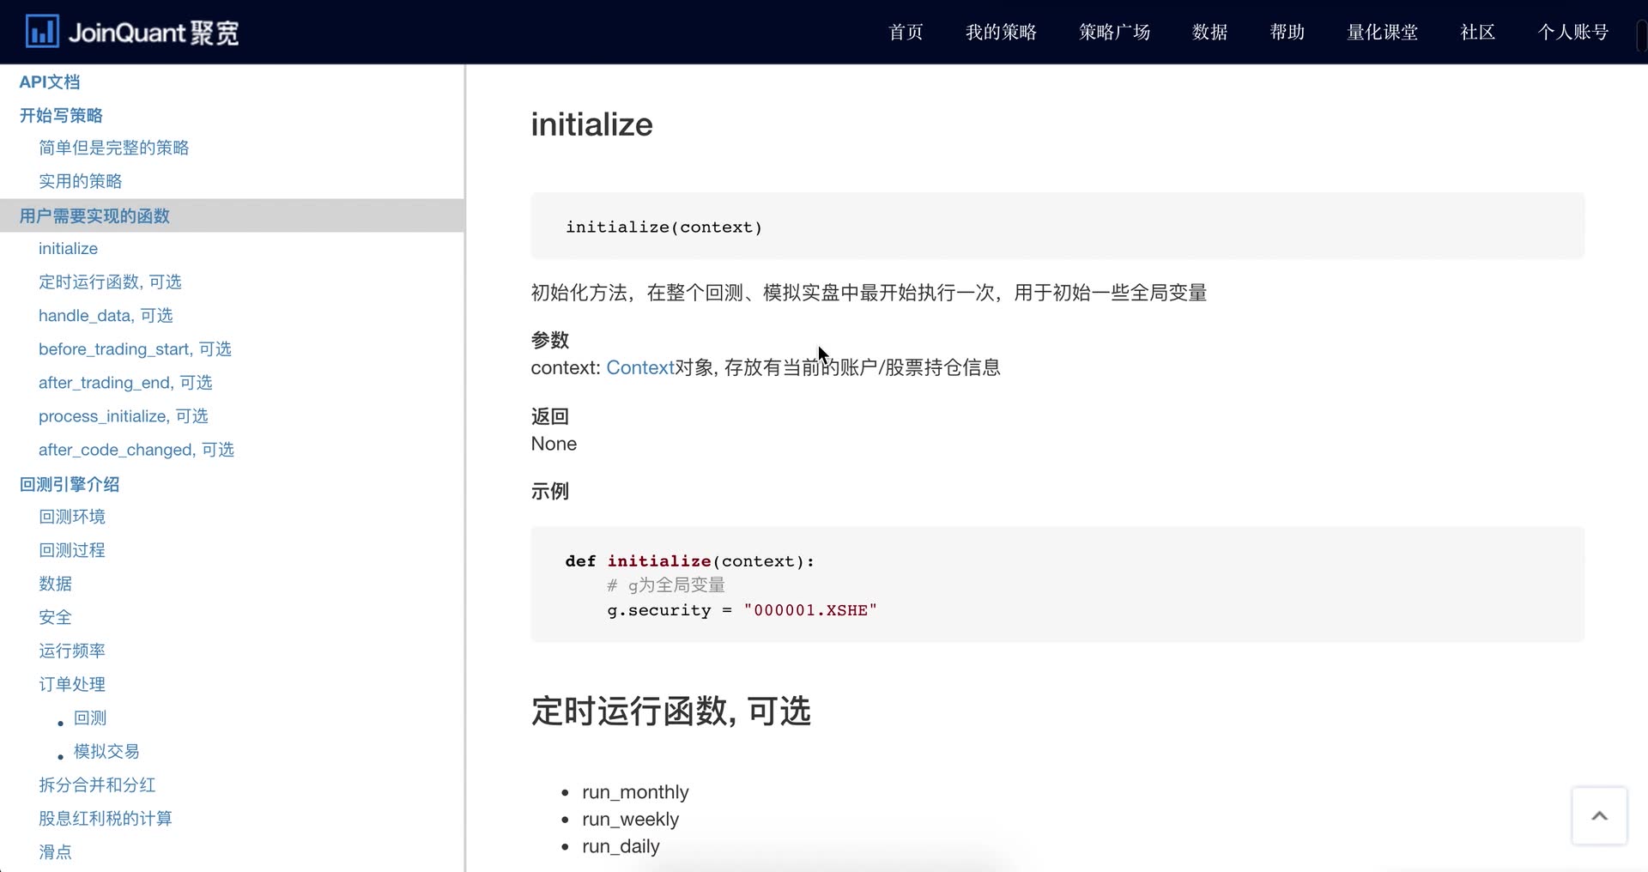Click the Context link in the parameter description
Viewport: 1648px width, 872px height.
click(639, 367)
